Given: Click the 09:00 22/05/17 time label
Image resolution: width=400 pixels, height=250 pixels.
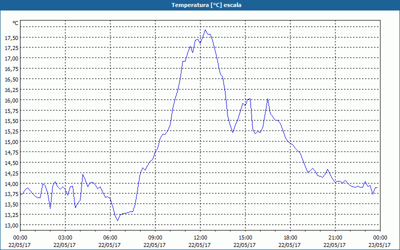Looking at the screenshot, I should (155, 241).
